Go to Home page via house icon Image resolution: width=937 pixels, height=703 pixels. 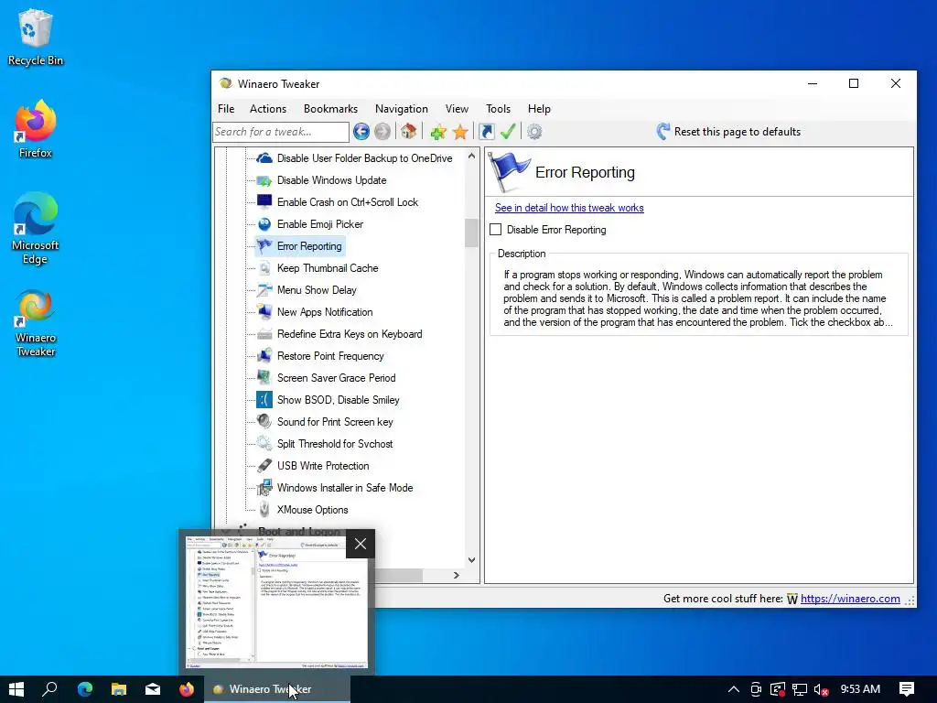coord(409,132)
